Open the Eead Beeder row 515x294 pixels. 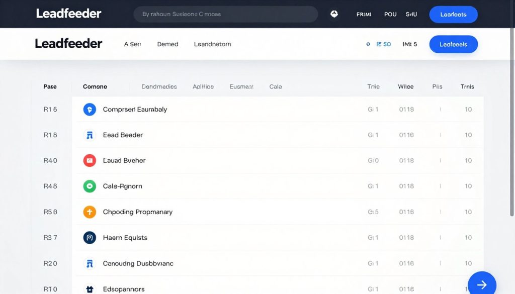[x=278, y=135]
